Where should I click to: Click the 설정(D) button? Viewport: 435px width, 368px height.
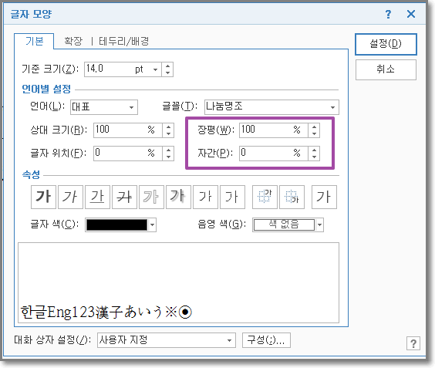(386, 44)
